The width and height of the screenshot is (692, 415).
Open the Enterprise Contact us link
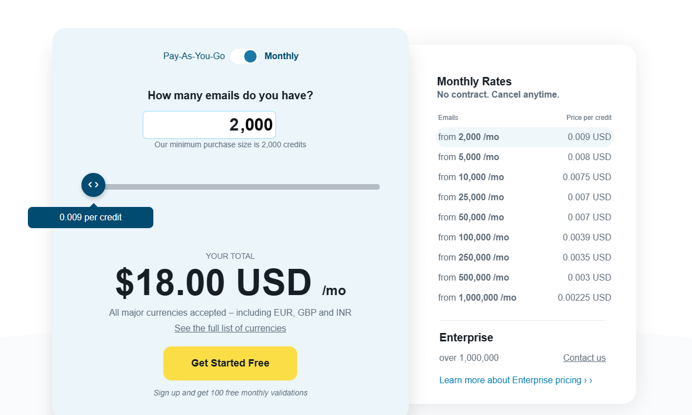click(x=584, y=358)
